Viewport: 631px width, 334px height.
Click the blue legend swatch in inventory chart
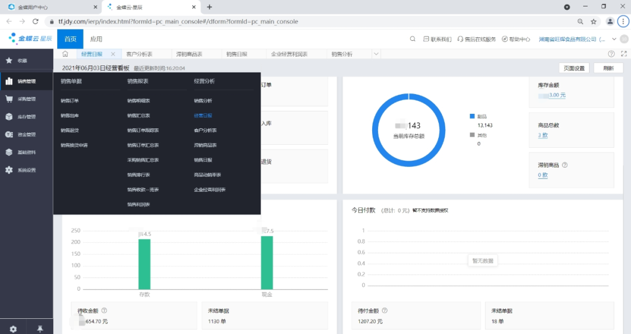pyautogui.click(x=472, y=116)
